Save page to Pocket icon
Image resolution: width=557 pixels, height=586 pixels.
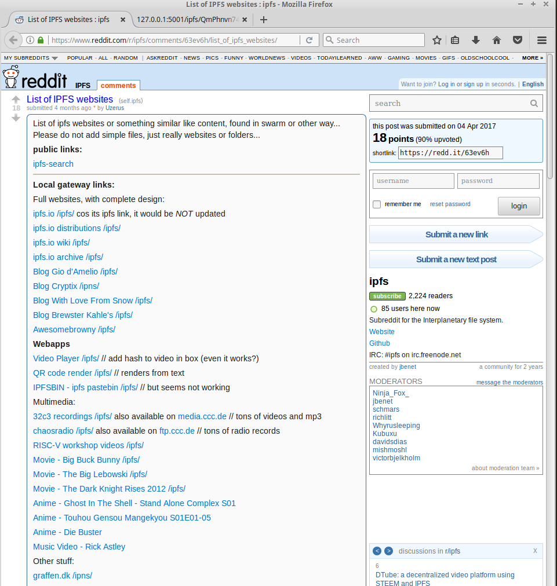pyautogui.click(x=518, y=40)
